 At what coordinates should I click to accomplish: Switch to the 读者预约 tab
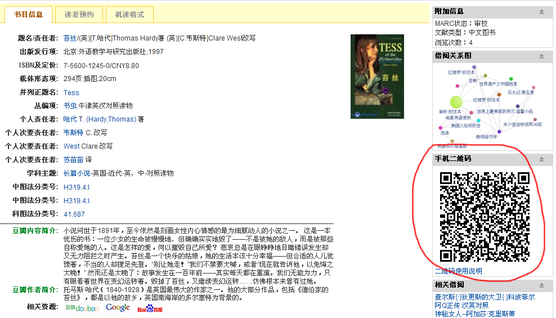click(79, 15)
